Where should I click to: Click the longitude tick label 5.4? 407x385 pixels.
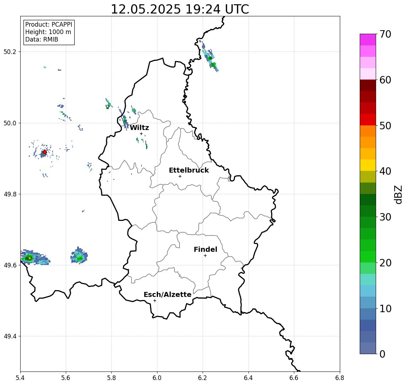[x=20, y=378]
